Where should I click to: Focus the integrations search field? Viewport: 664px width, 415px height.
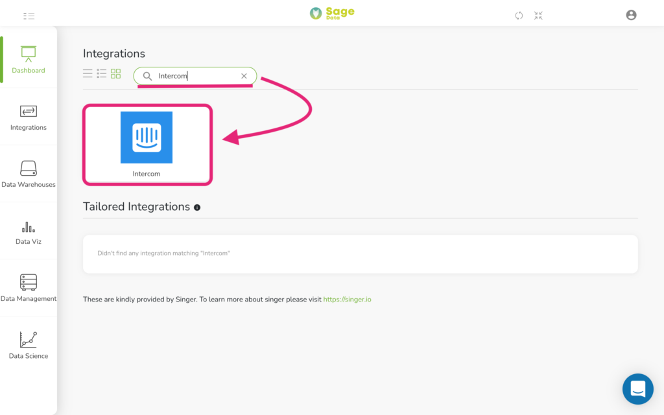pos(195,77)
